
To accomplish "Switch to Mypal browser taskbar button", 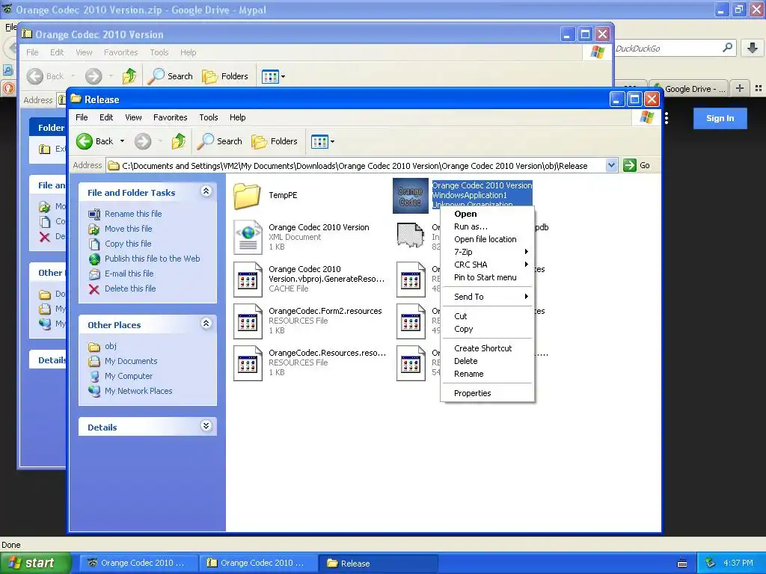I will [x=138, y=564].
